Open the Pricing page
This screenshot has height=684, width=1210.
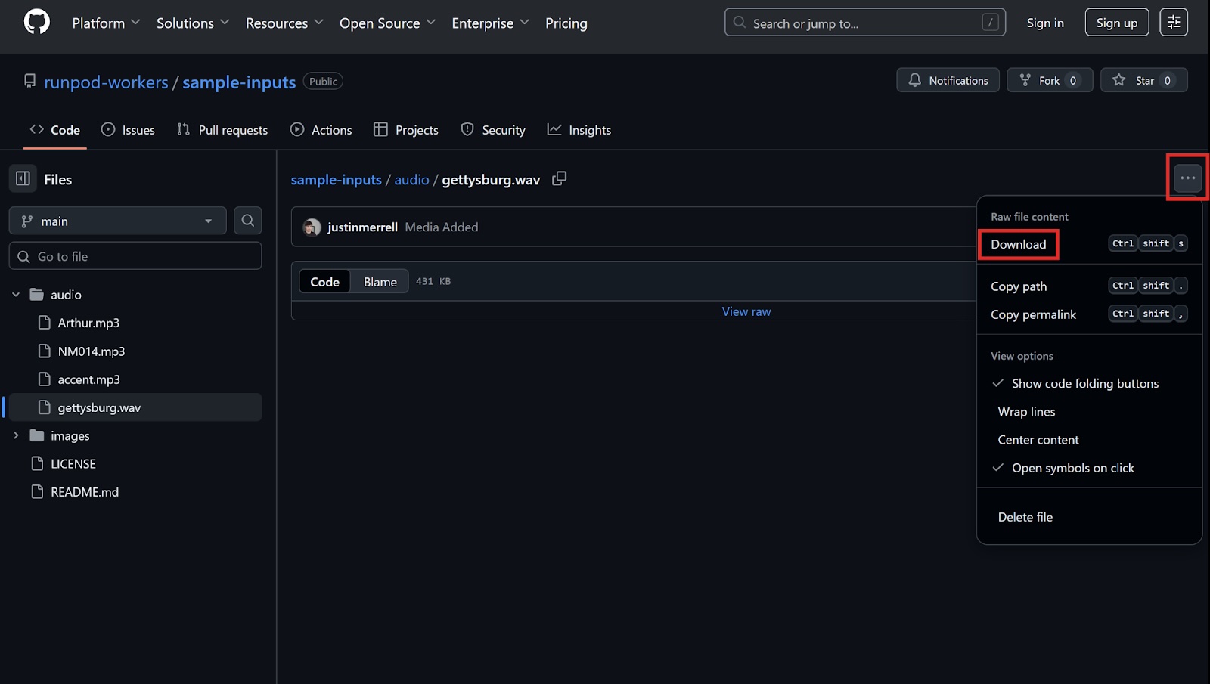point(566,23)
